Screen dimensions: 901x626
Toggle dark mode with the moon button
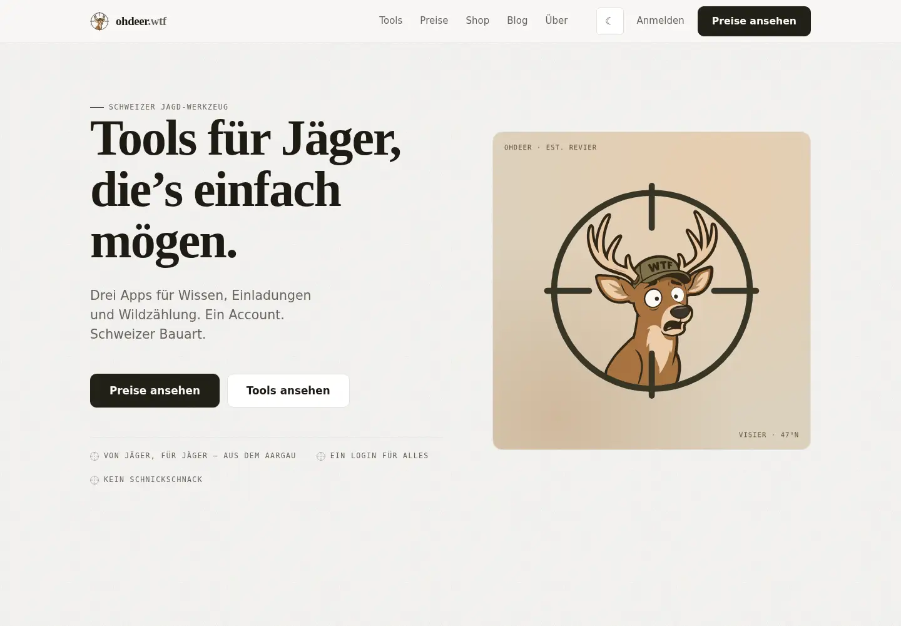click(610, 21)
